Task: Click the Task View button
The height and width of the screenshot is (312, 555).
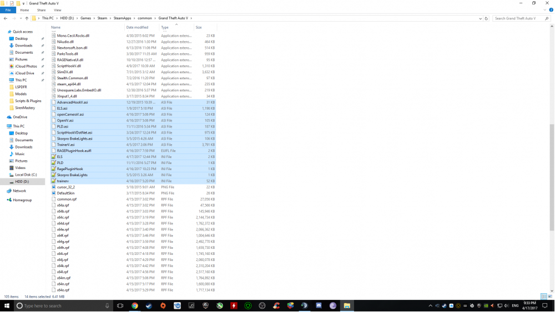Action: 120,306
